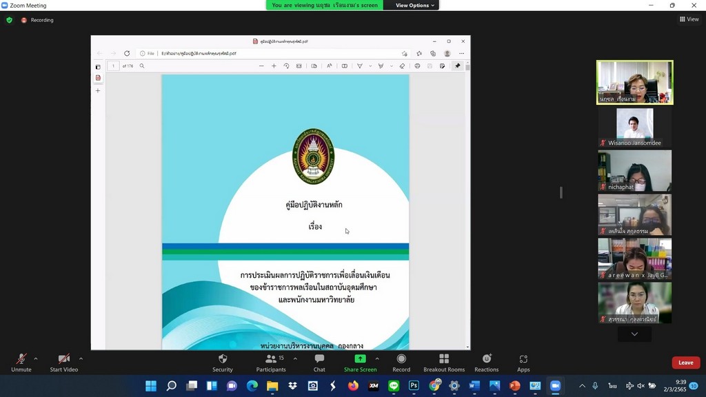Click the refresh button in the PDF browser
Image resolution: width=706 pixels, height=397 pixels.
(127, 53)
